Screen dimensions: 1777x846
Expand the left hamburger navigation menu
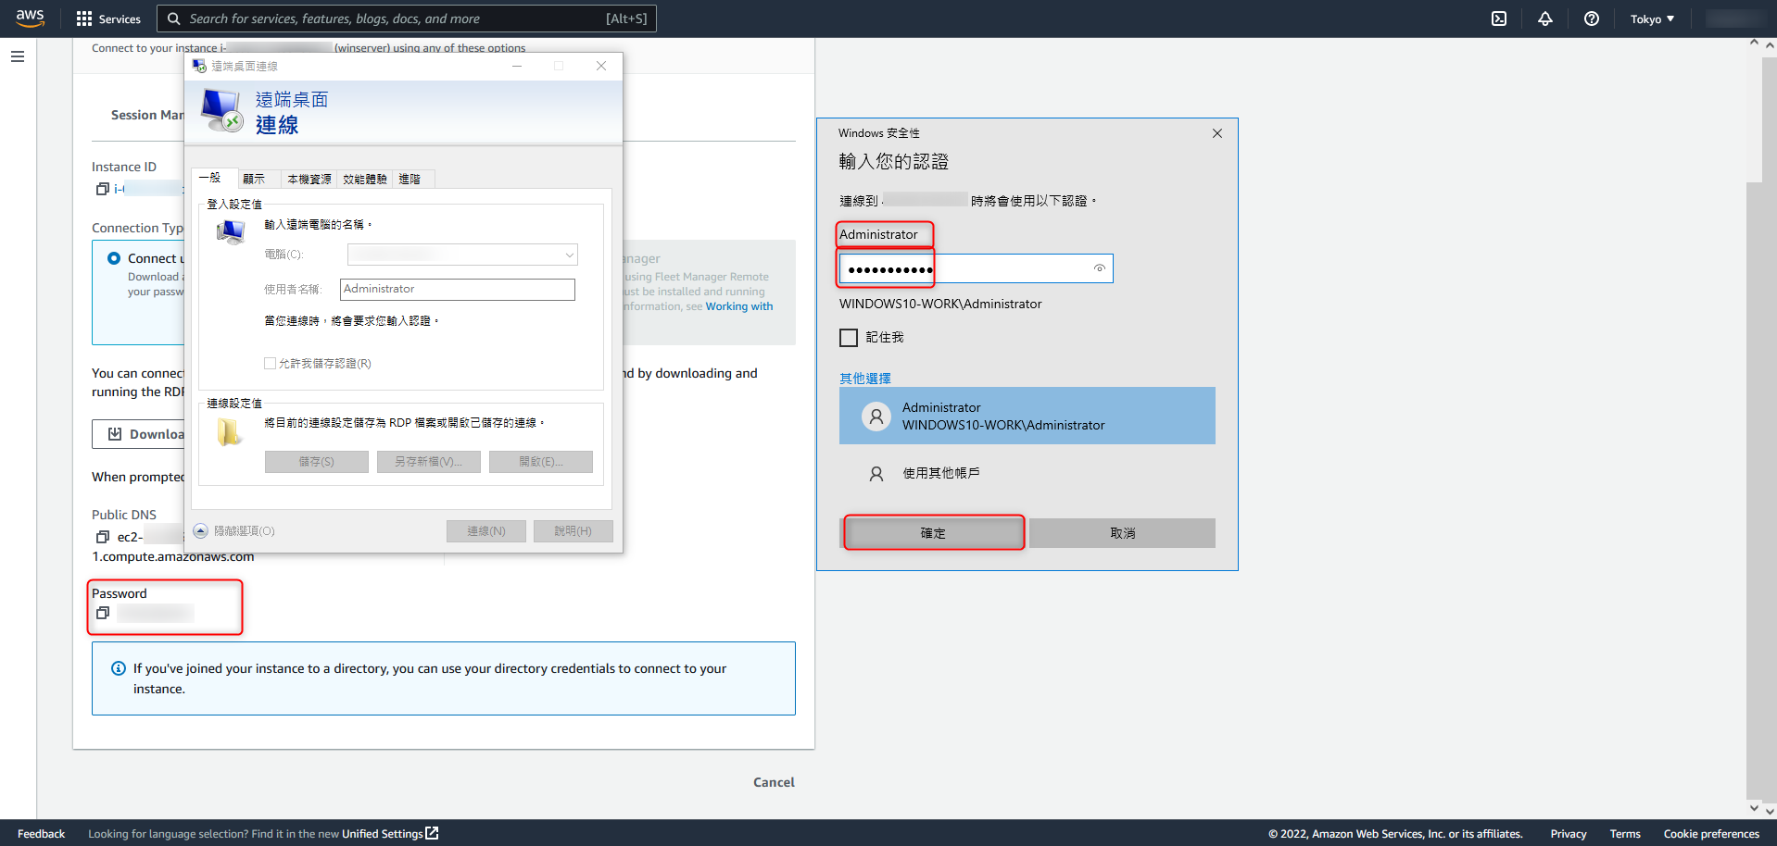pyautogui.click(x=18, y=56)
